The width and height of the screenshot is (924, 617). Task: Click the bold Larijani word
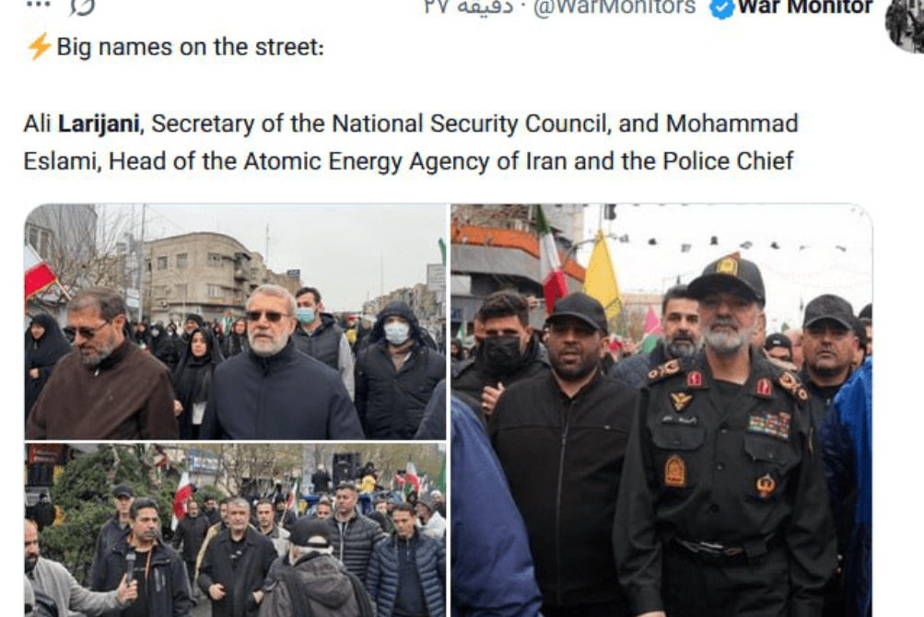click(x=99, y=124)
